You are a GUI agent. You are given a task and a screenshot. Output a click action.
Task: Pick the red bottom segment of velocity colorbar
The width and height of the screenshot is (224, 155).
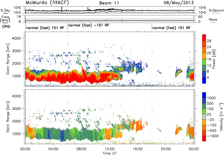point(204,138)
